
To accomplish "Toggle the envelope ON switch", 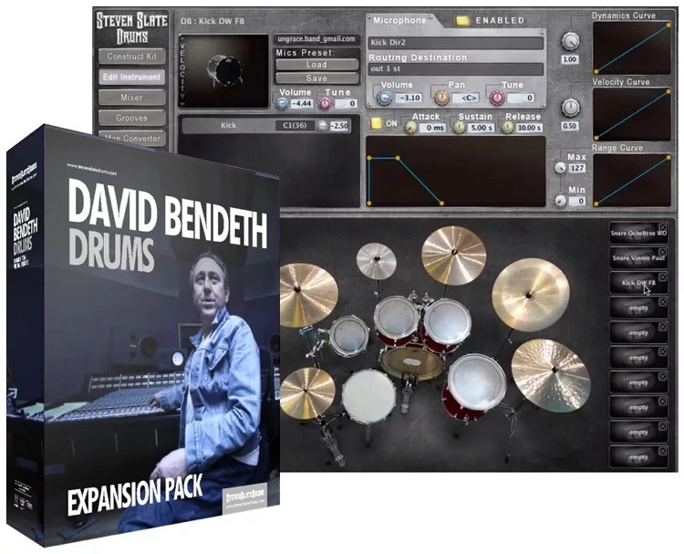I will (x=376, y=123).
